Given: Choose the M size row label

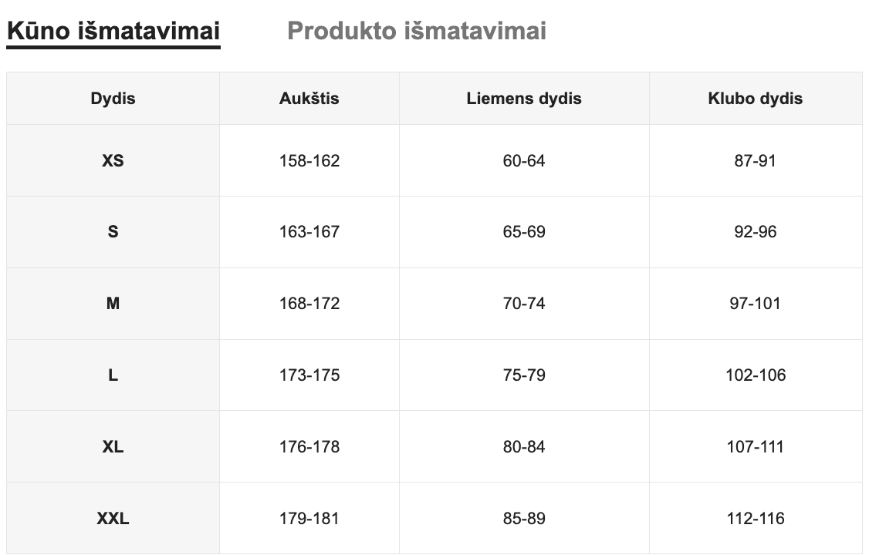Looking at the screenshot, I should [113, 304].
